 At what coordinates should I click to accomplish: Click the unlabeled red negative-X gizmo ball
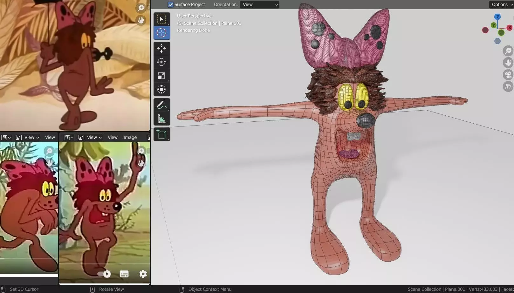click(485, 30)
